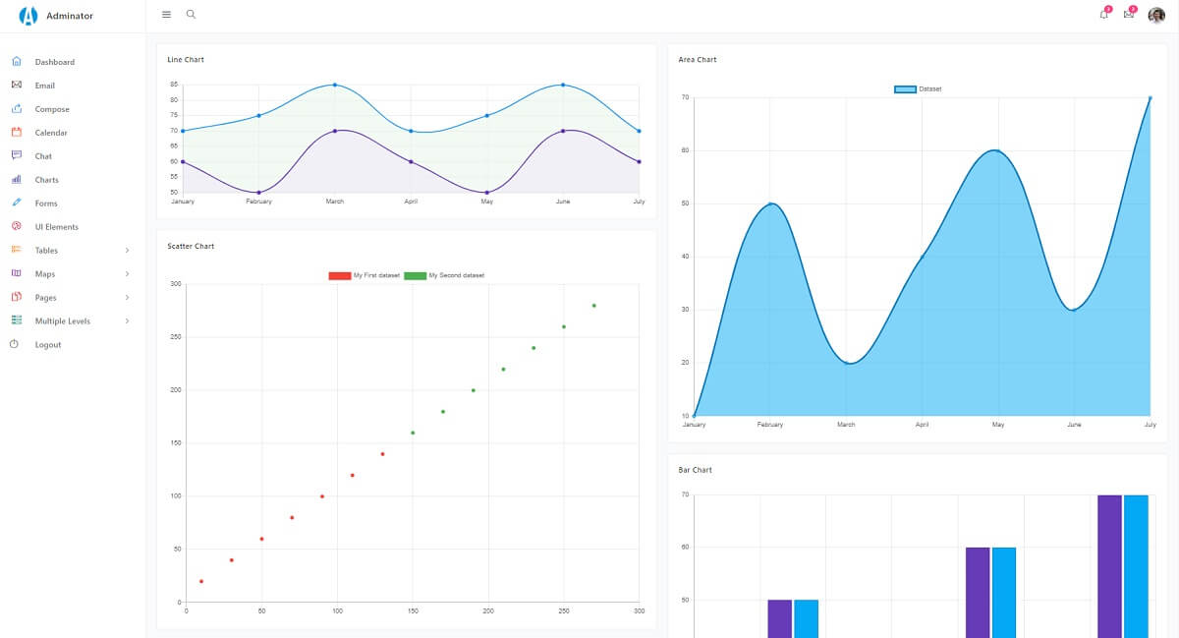This screenshot has width=1179, height=638.
Task: Expand the Multiple Levels chevron
Action: click(x=128, y=321)
